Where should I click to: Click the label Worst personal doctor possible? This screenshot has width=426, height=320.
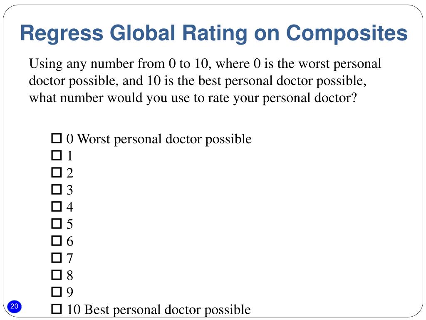pyautogui.click(x=164, y=139)
